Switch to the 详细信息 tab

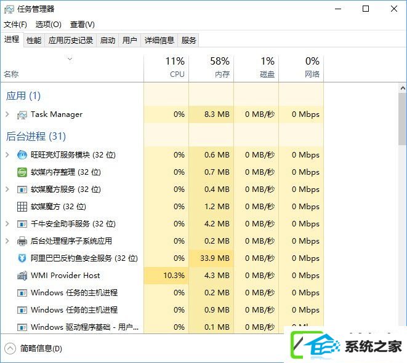click(159, 41)
